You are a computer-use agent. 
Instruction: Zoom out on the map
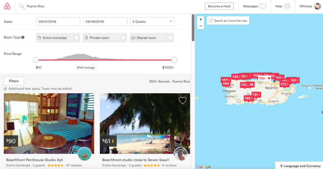click(x=201, y=26)
